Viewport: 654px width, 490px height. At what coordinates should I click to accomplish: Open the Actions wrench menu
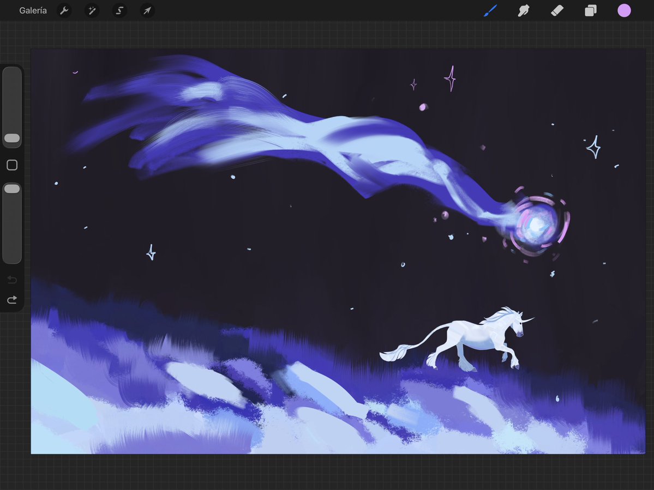pos(64,10)
